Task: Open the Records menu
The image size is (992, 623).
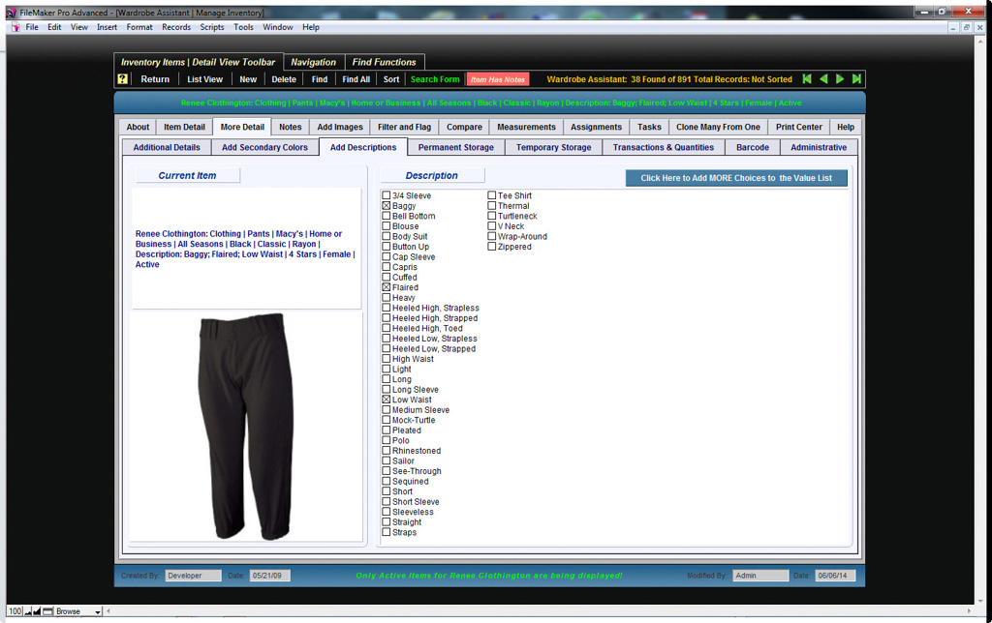Action: click(x=176, y=27)
